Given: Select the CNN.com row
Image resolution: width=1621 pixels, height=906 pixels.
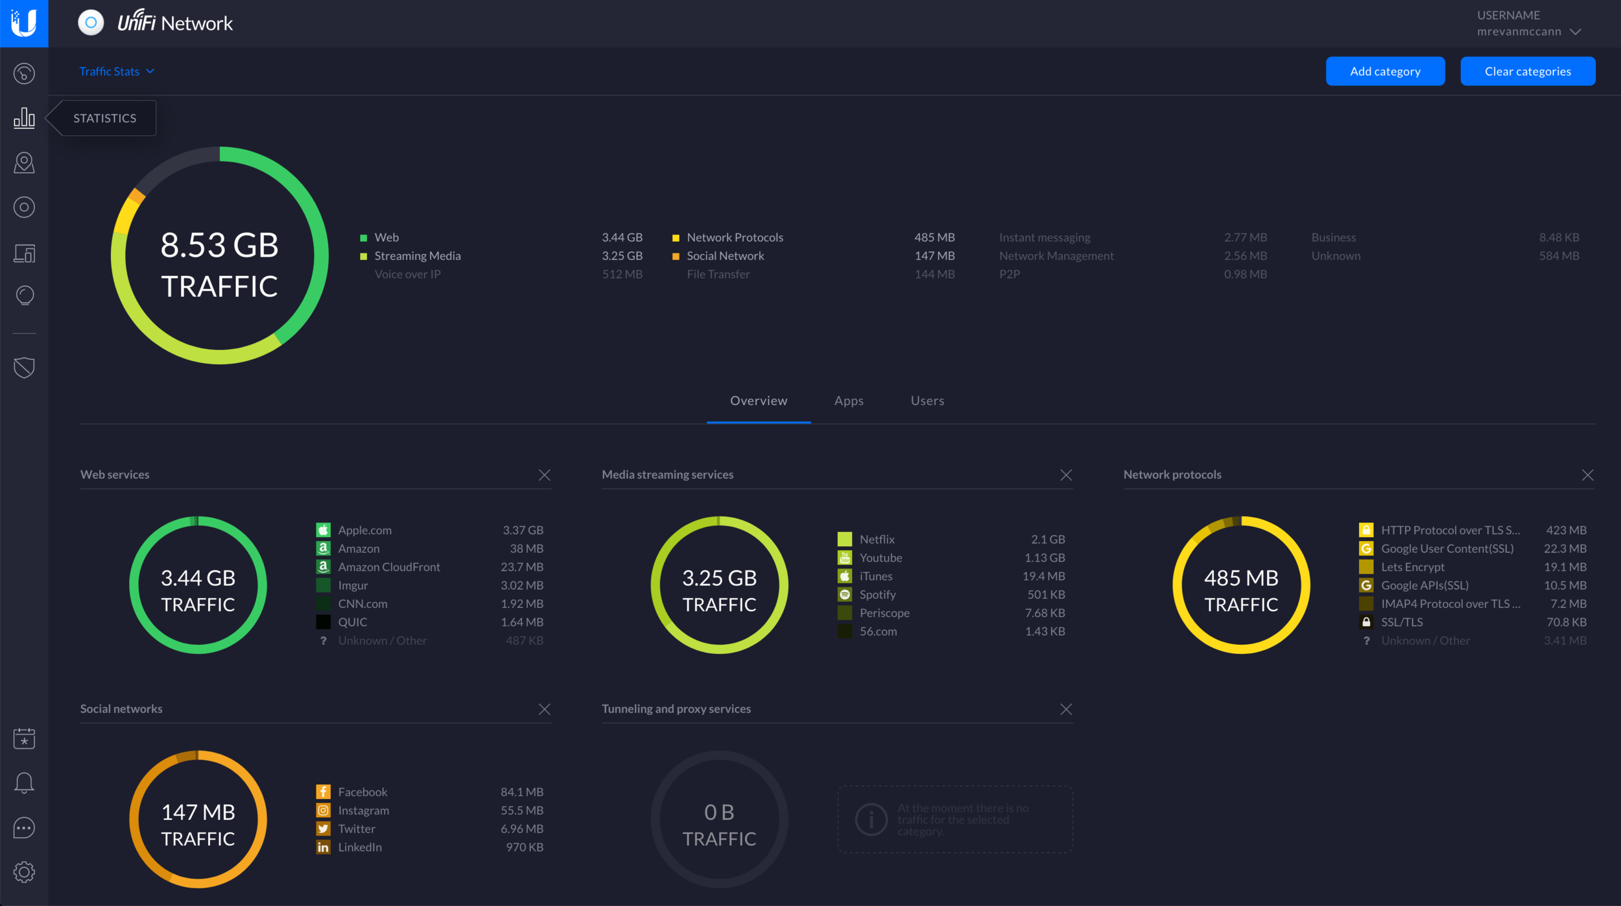Looking at the screenshot, I should click(430, 603).
